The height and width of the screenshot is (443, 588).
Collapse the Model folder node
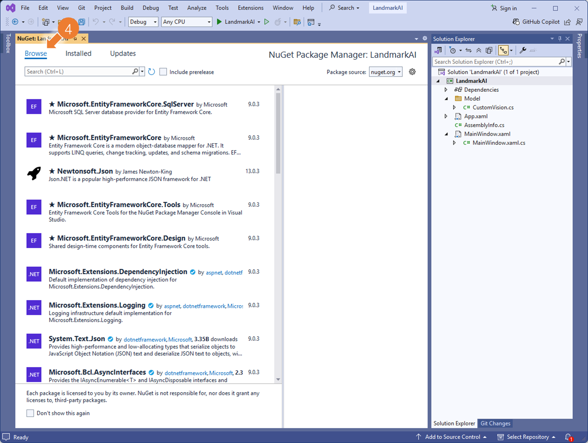click(x=446, y=98)
